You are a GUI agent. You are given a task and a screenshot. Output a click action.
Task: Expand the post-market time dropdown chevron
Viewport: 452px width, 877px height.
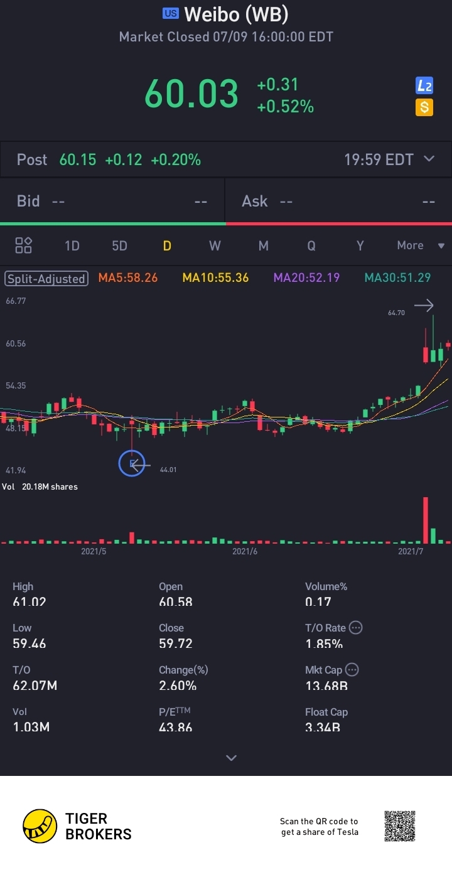[429, 159]
